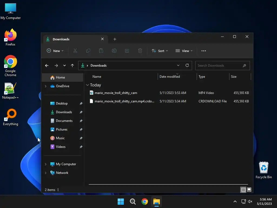
Task: Open recent locations dropdown arrow
Action: (64, 66)
